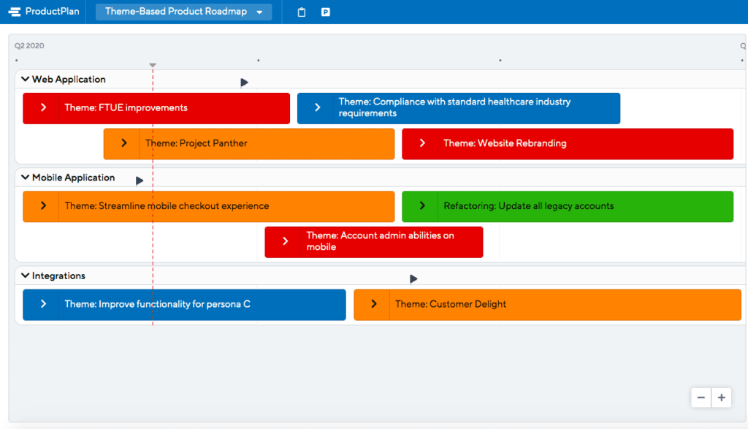Click the milestone marker above Web Application

244,83
